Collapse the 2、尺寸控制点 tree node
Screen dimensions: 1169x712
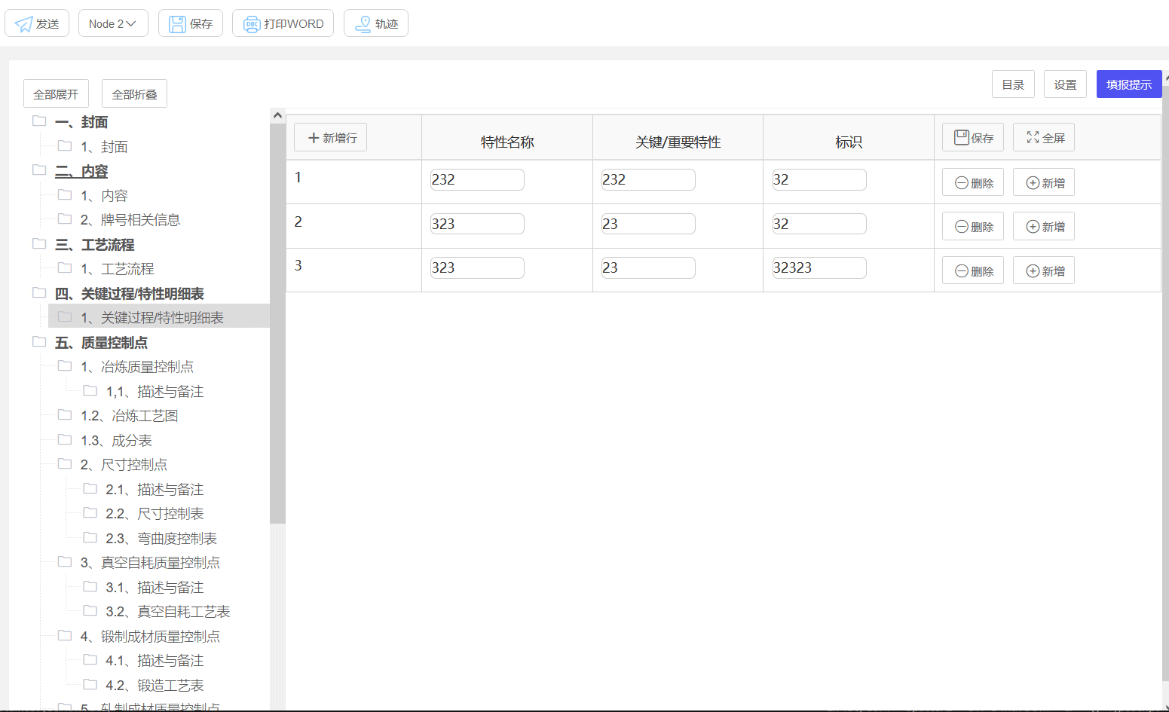(x=65, y=464)
